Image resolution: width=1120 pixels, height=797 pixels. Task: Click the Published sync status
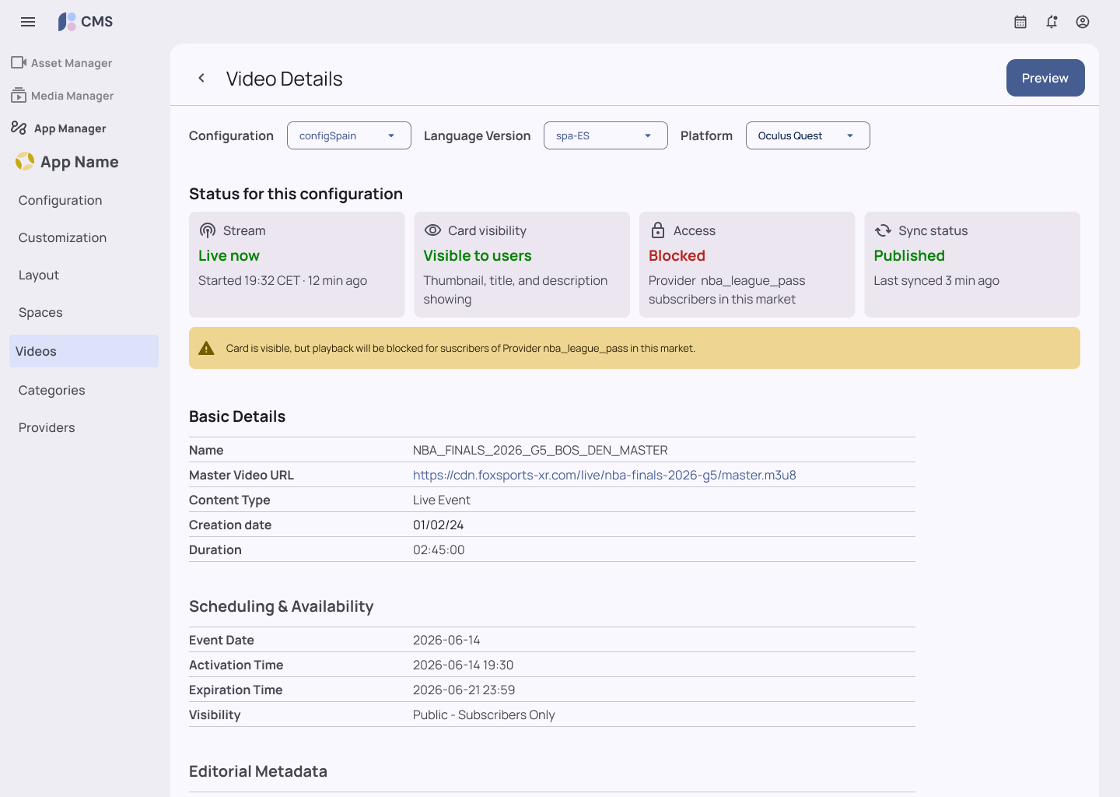[x=909, y=255]
